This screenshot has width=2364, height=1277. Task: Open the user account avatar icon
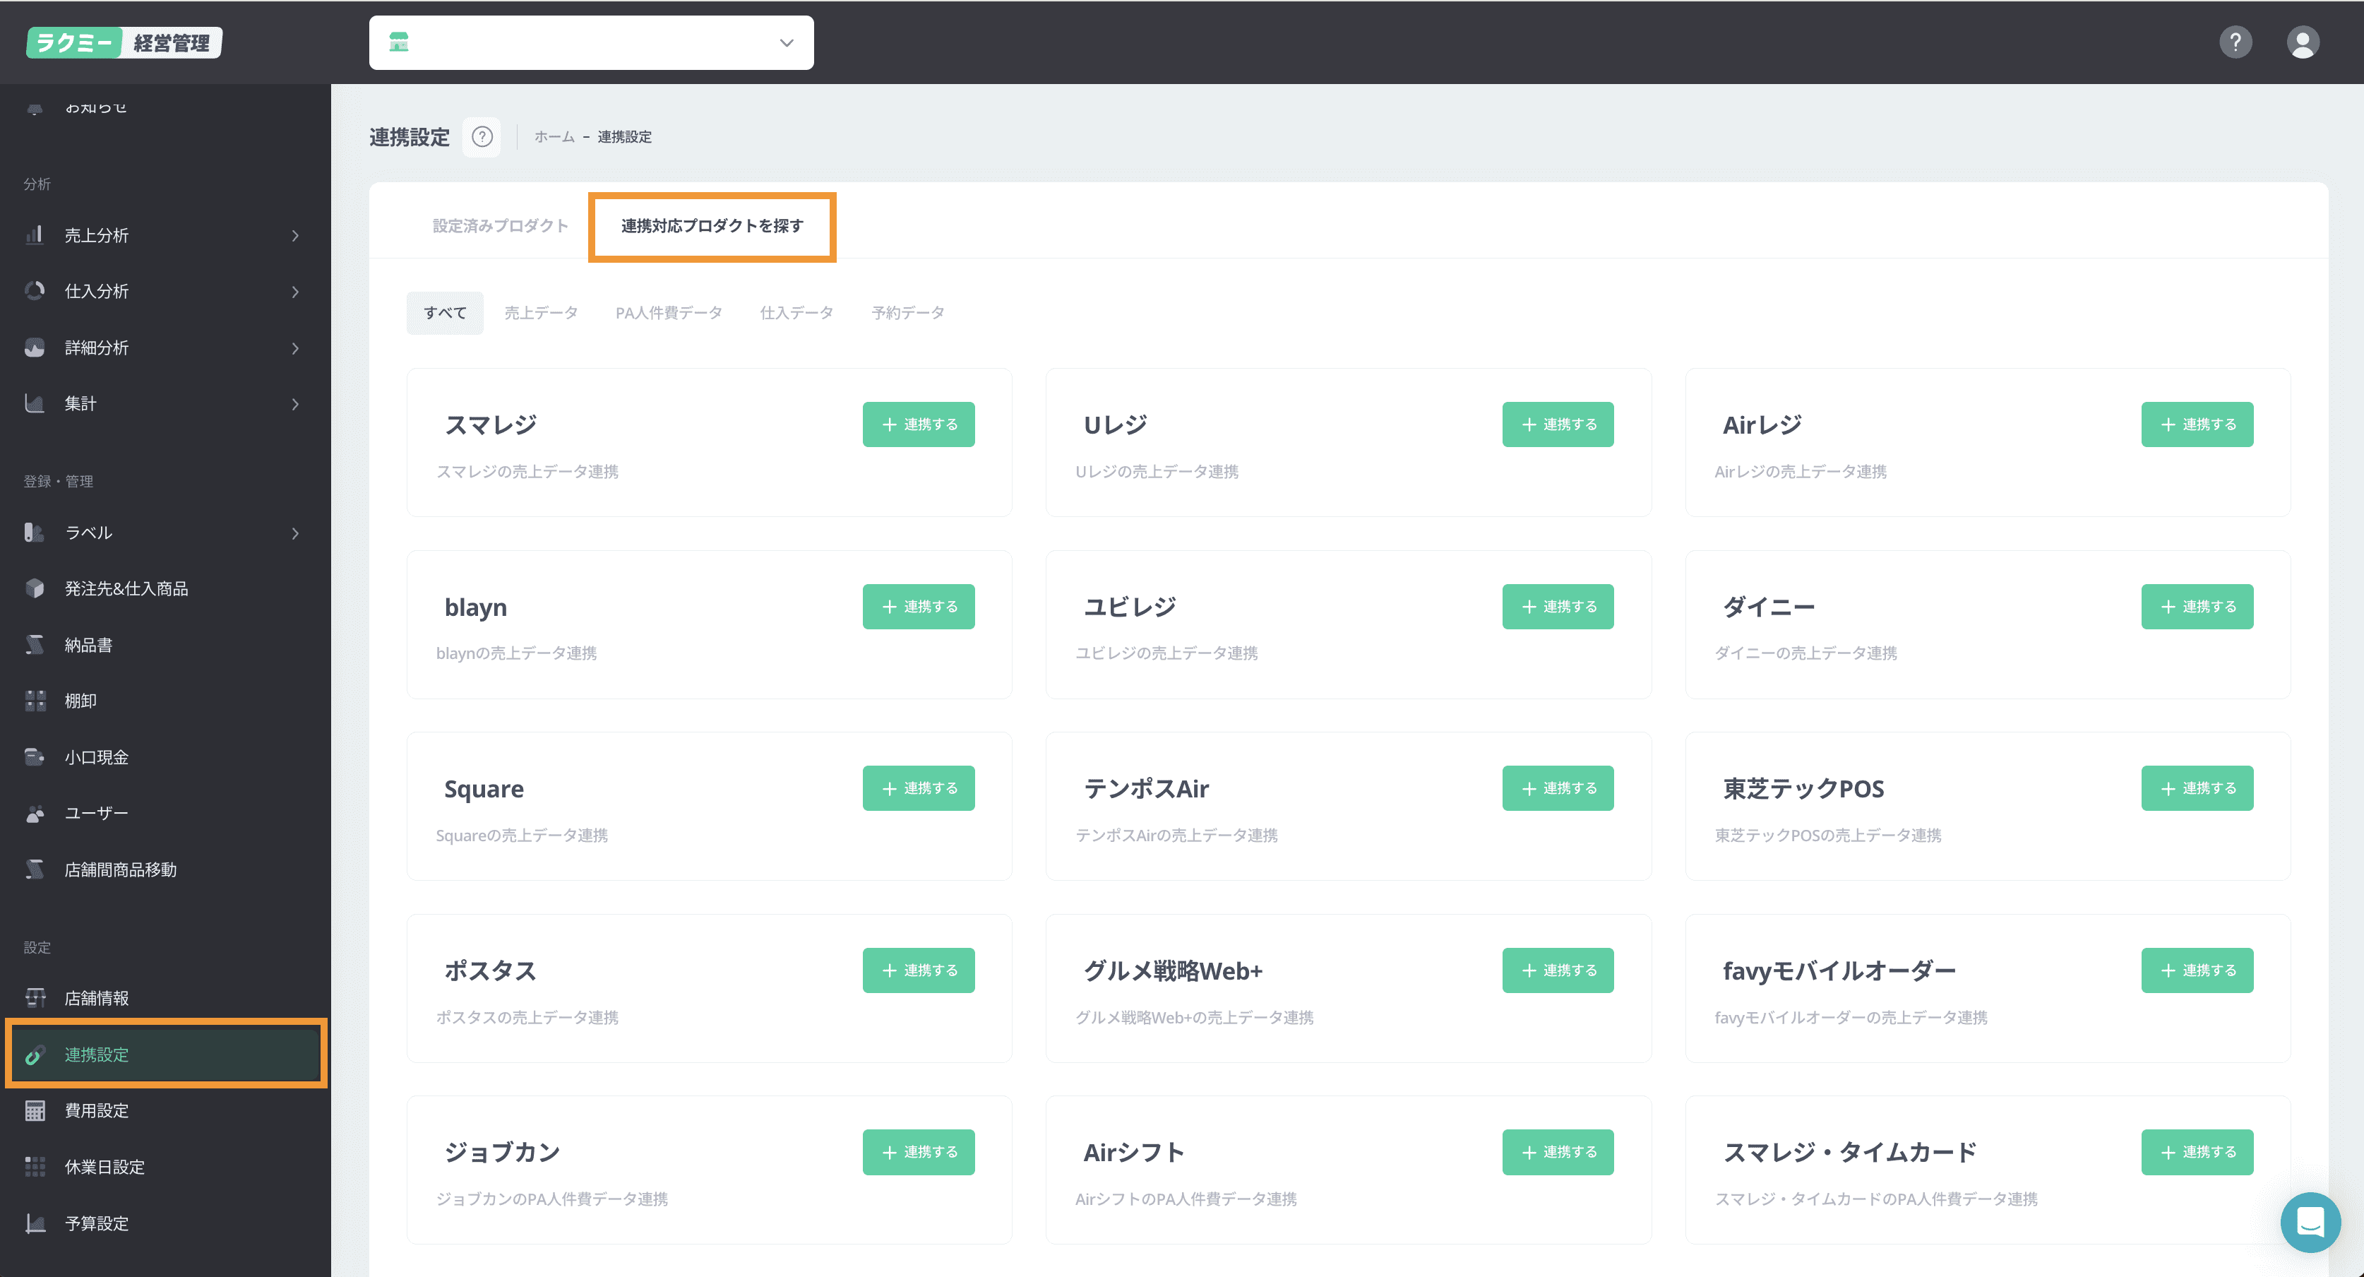tap(2302, 42)
